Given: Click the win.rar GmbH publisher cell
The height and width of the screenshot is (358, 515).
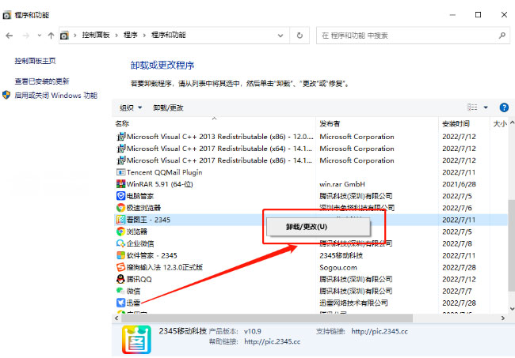Looking at the screenshot, I should pyautogui.click(x=342, y=184).
